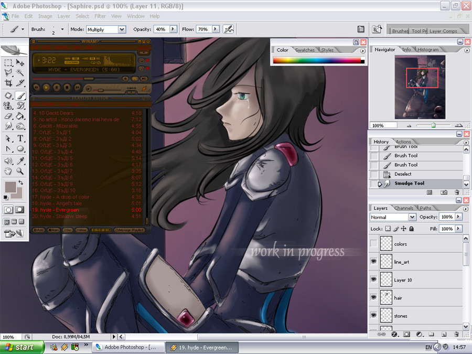472x354 pixels.
Task: Hide the hair layer
Action: (x=373, y=297)
